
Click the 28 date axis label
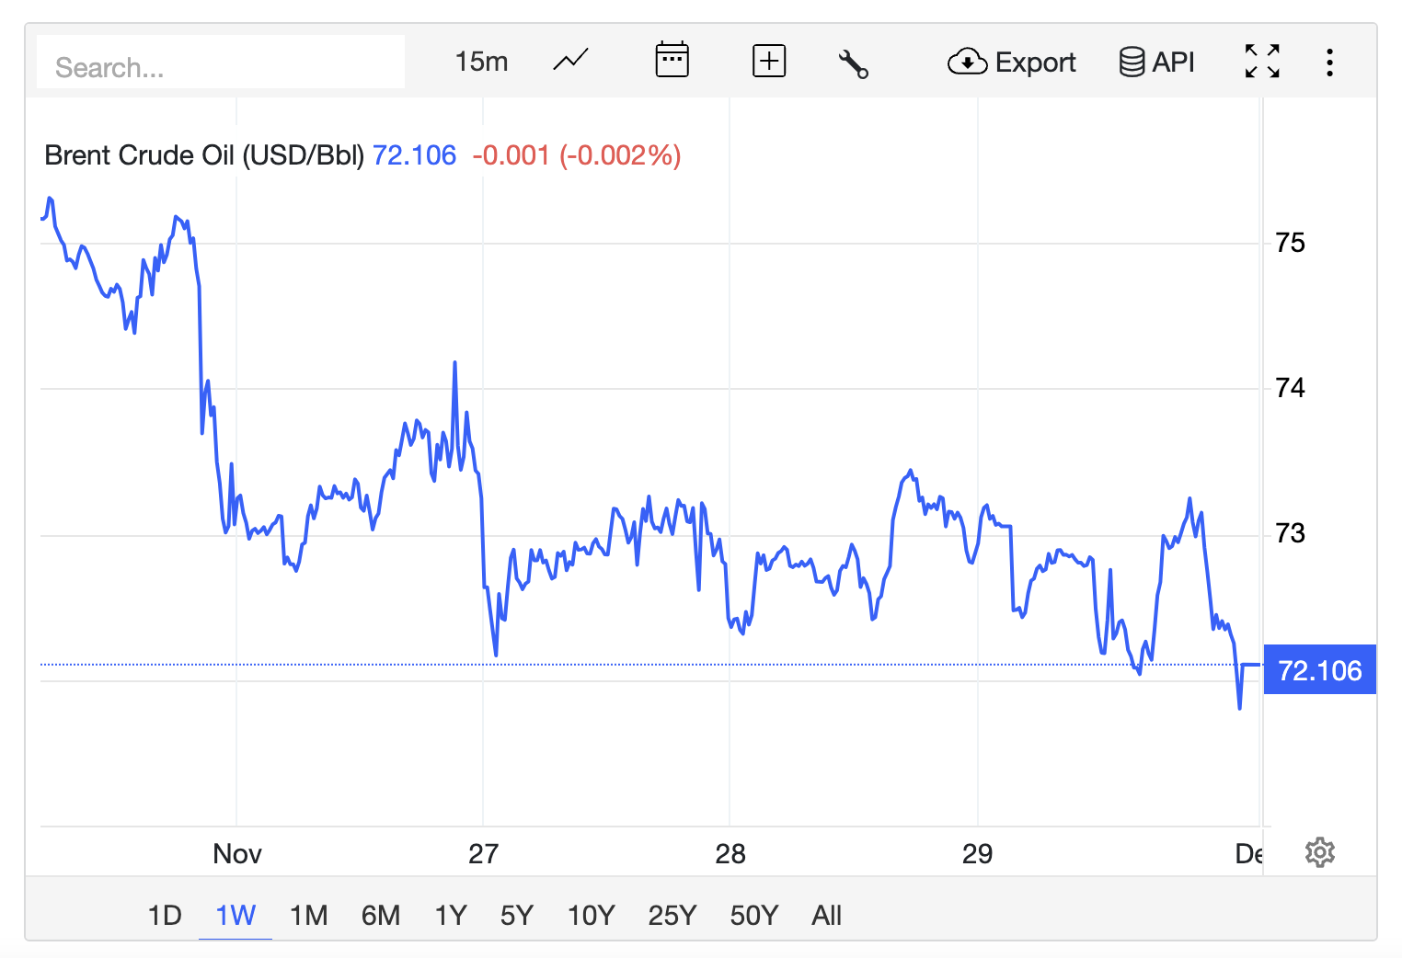730,854
